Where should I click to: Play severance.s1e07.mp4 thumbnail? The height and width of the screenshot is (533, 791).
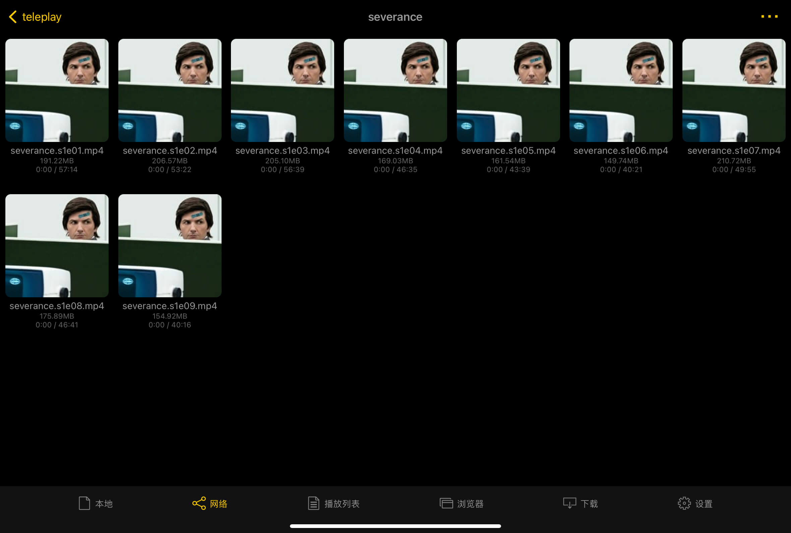point(734,90)
